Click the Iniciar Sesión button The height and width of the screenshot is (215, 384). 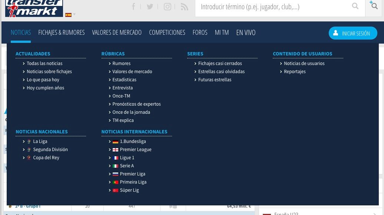point(352,33)
